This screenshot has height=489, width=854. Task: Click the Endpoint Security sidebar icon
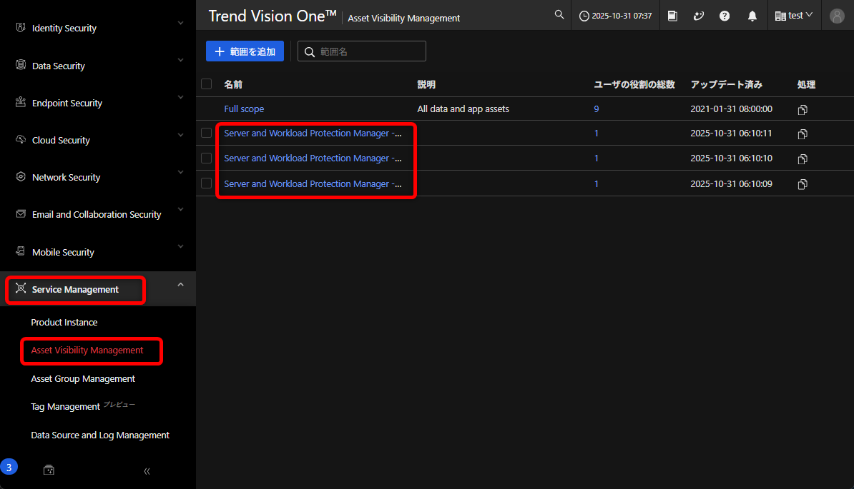tap(21, 101)
